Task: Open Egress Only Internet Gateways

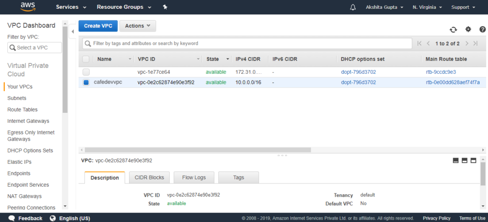Action: pyautogui.click(x=31, y=136)
